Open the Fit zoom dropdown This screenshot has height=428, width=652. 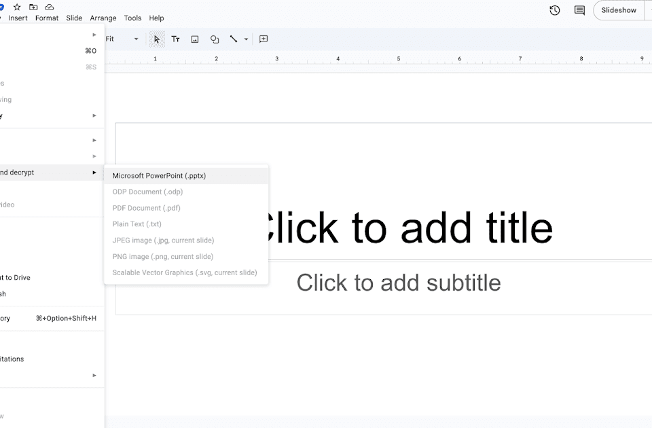pos(122,39)
